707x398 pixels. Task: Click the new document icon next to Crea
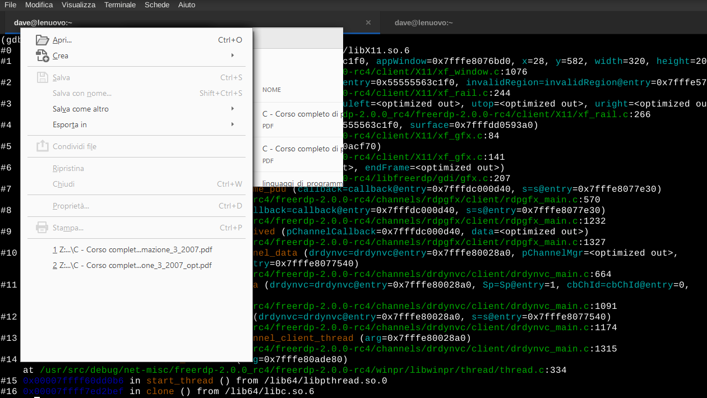point(43,55)
